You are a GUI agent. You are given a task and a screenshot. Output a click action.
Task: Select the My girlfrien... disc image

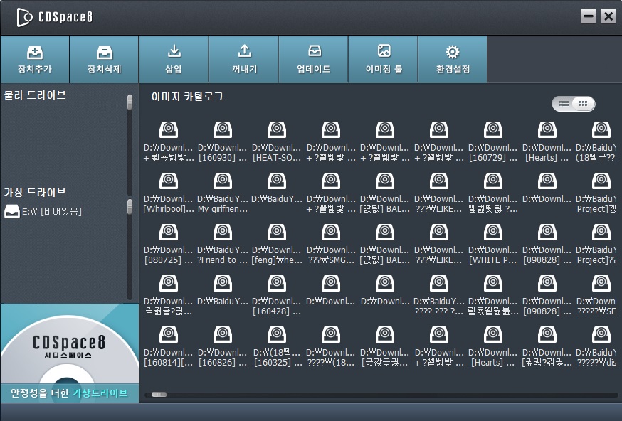[223, 193]
